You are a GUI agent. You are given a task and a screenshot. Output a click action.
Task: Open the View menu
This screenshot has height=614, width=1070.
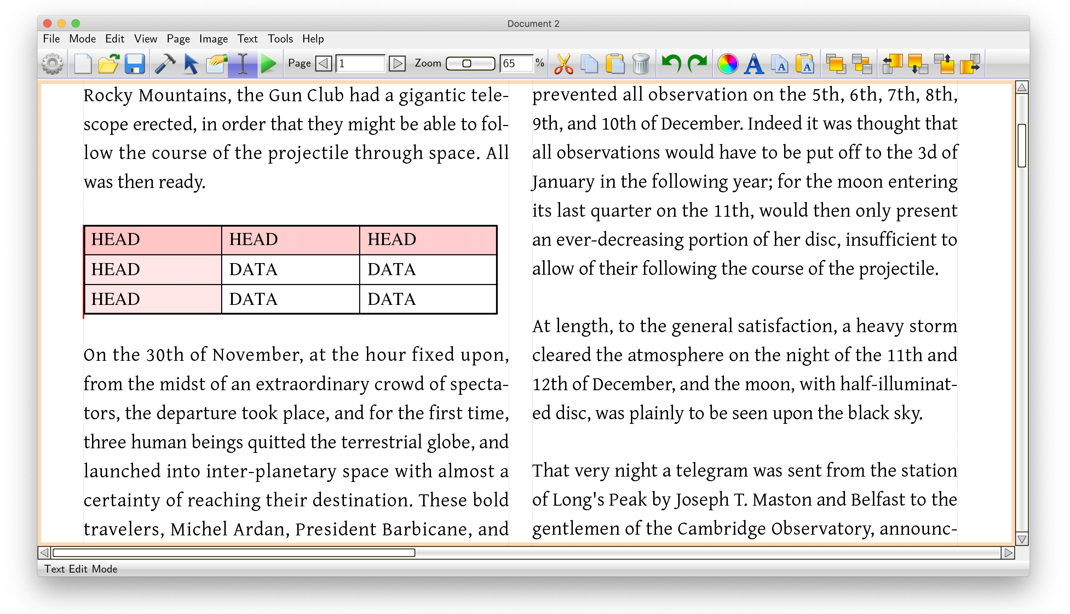tap(146, 39)
